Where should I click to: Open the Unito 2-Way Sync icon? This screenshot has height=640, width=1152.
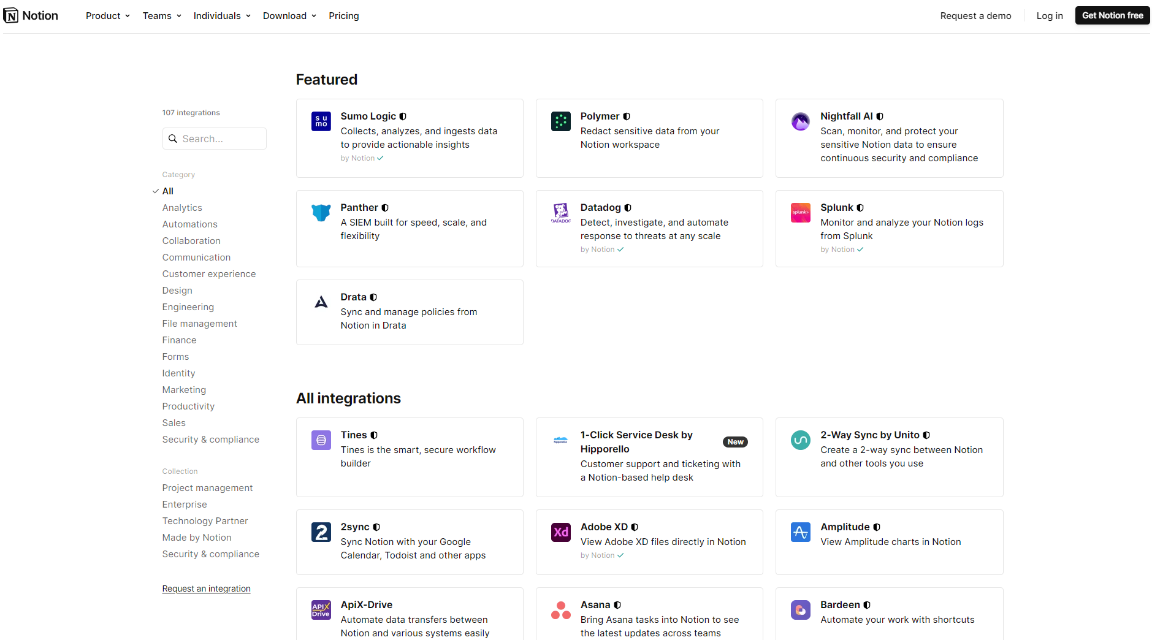(x=801, y=440)
